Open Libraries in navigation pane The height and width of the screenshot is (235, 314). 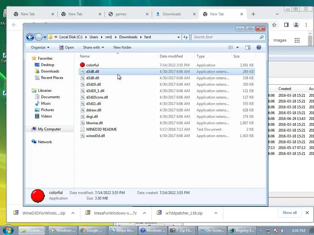(45, 91)
